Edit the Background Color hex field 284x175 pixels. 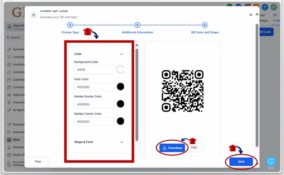pyautogui.click(x=94, y=70)
